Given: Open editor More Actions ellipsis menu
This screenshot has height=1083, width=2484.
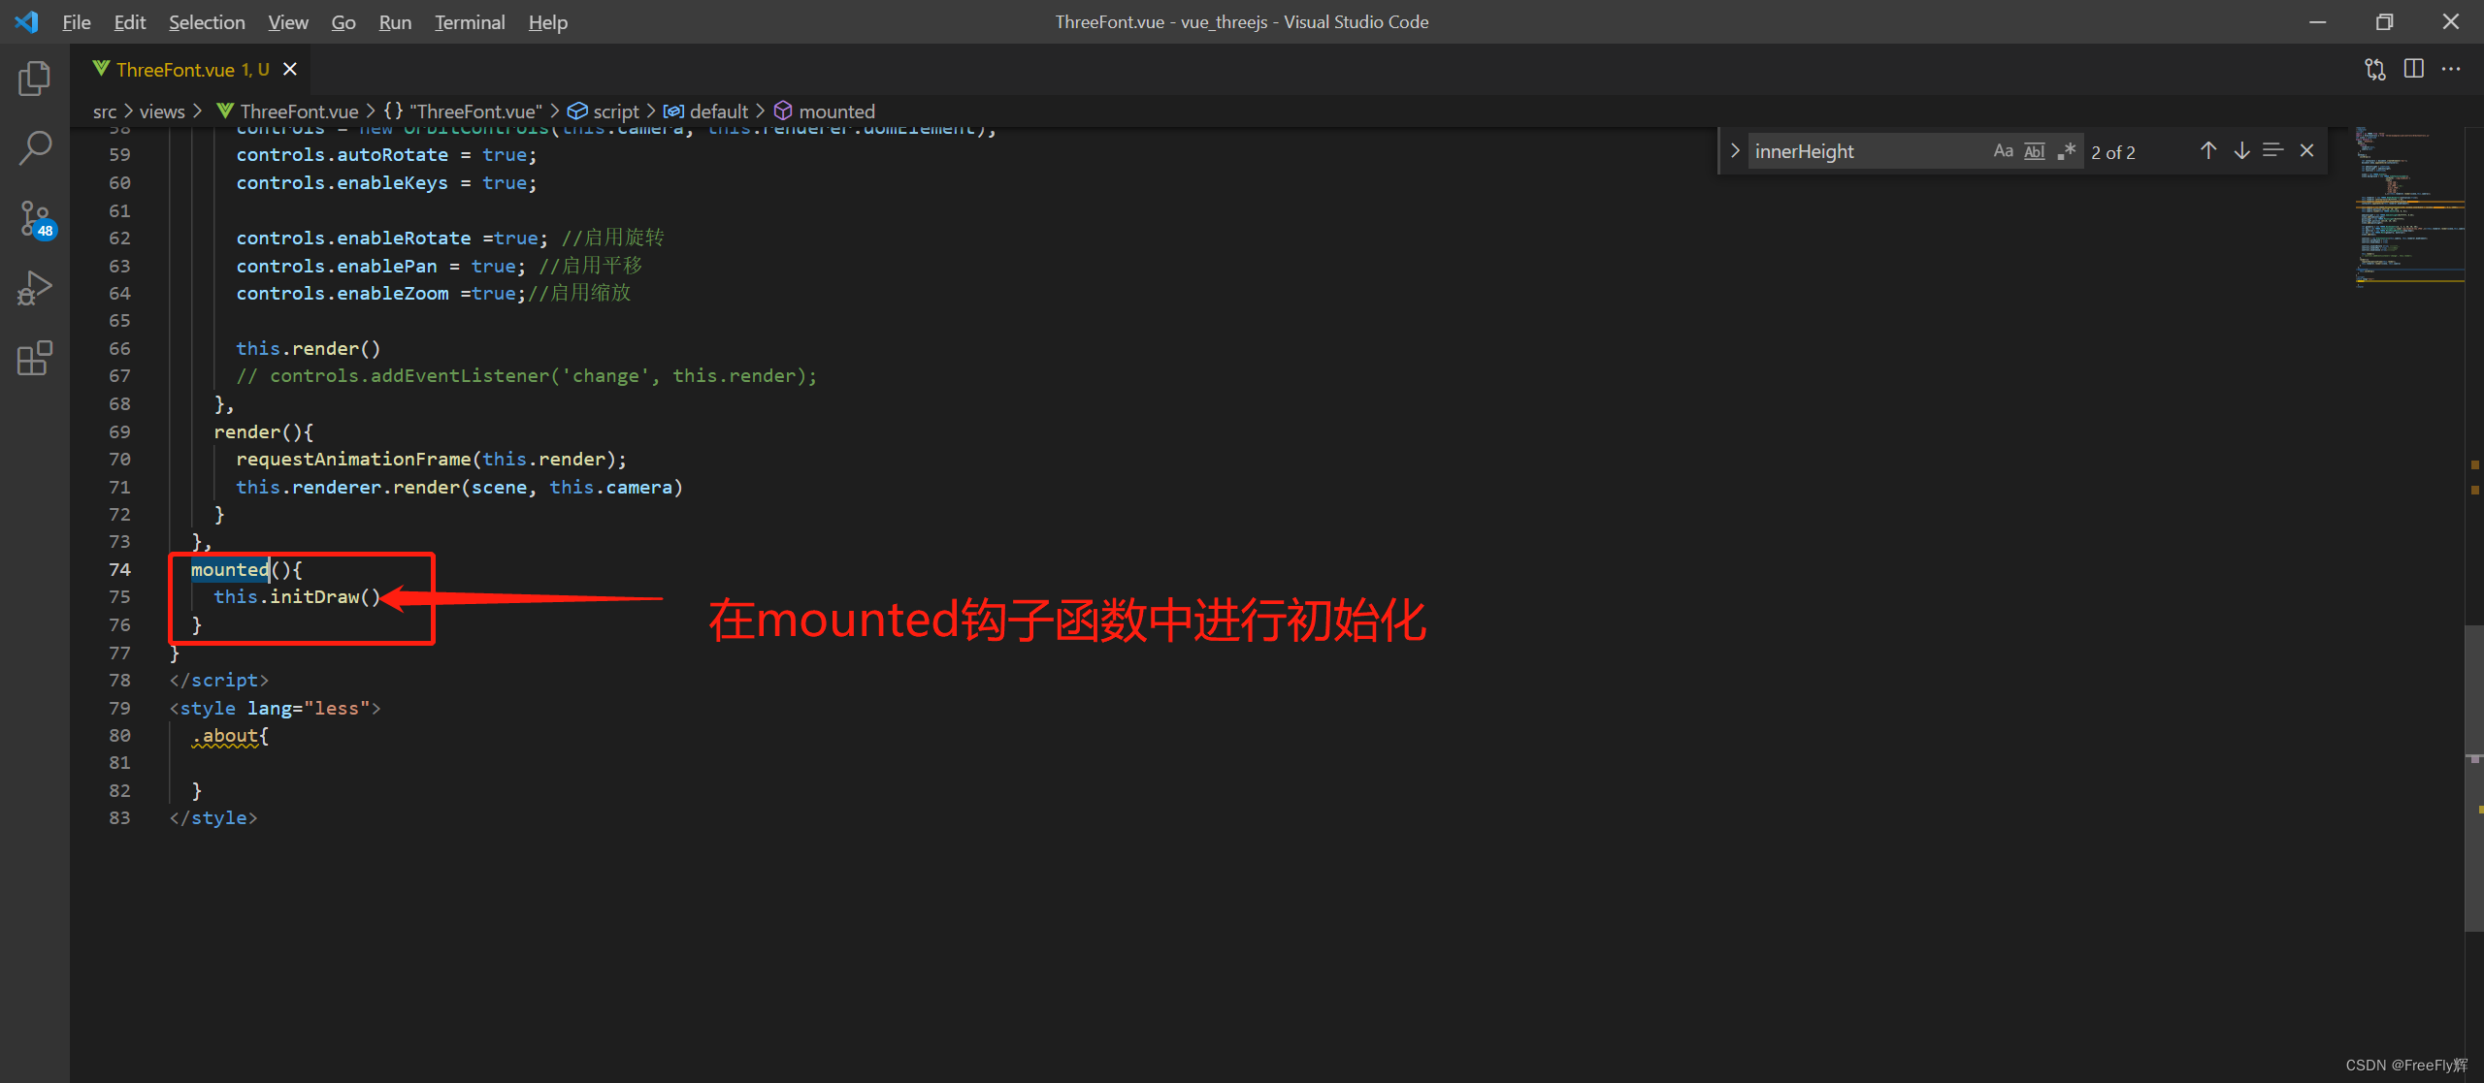Looking at the screenshot, I should click(2451, 69).
